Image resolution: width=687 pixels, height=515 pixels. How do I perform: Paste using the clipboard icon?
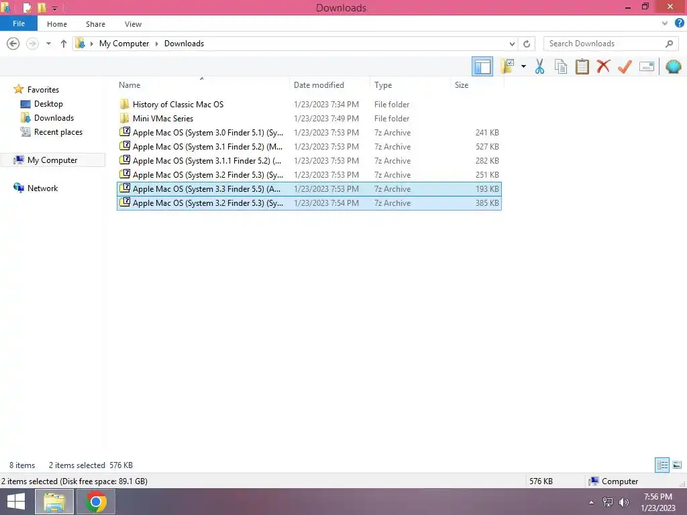(x=582, y=66)
